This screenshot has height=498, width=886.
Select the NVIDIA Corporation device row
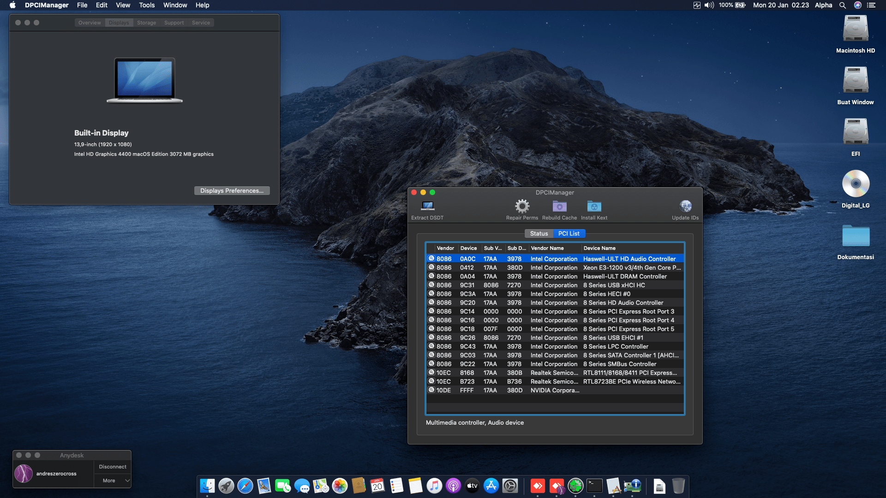click(554, 390)
